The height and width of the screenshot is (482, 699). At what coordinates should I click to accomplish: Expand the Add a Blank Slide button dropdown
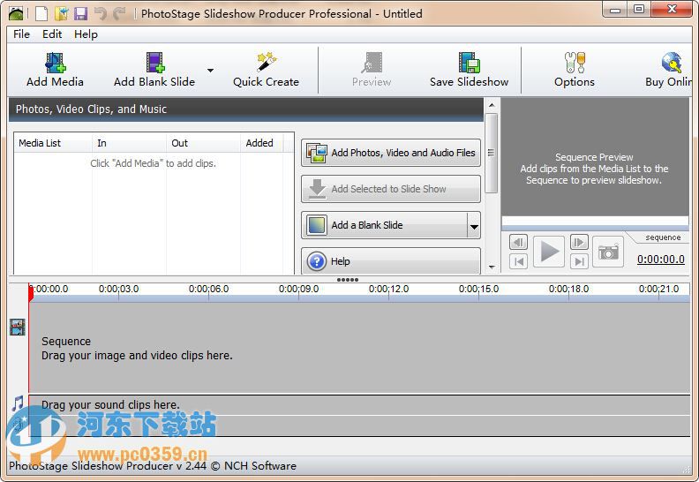[473, 226]
